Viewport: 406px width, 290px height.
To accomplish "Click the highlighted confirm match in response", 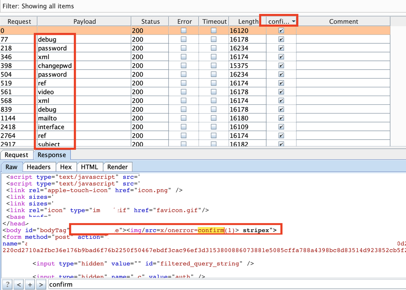I will click(x=211, y=230).
